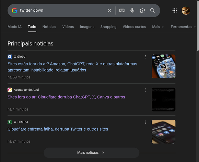Switch to the Notícias tab
Viewport: 199px width, 162px height.
(49, 27)
